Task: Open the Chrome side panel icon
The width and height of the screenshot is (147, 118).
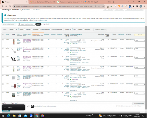Action: coord(137,6)
